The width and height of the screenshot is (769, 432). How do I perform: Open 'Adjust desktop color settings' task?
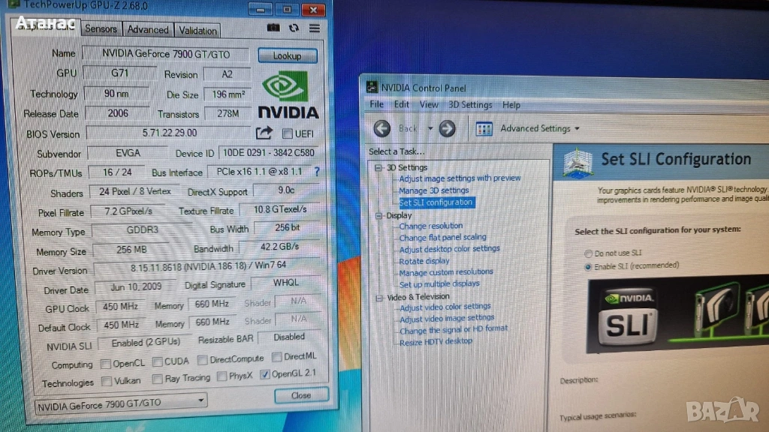pos(449,249)
